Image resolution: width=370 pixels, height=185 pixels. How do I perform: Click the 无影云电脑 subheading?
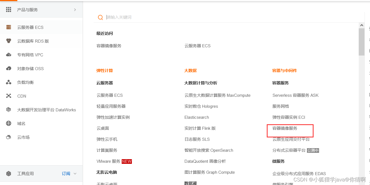(107, 172)
